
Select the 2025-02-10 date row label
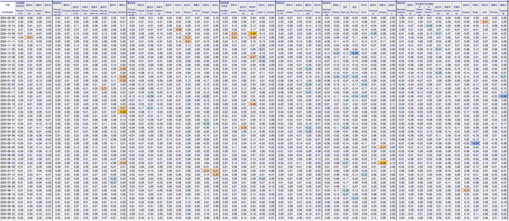pyautogui.click(x=8, y=88)
